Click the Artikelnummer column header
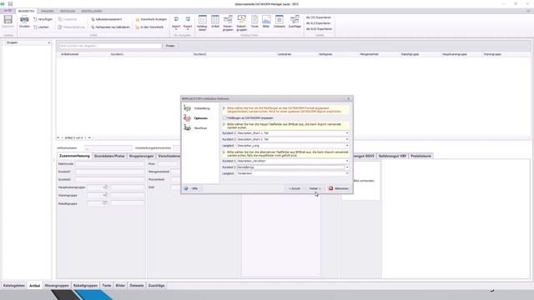This screenshot has height=300, width=534. pyautogui.click(x=70, y=54)
